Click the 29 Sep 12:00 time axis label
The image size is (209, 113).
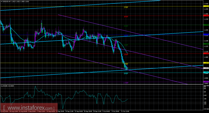click(97, 111)
